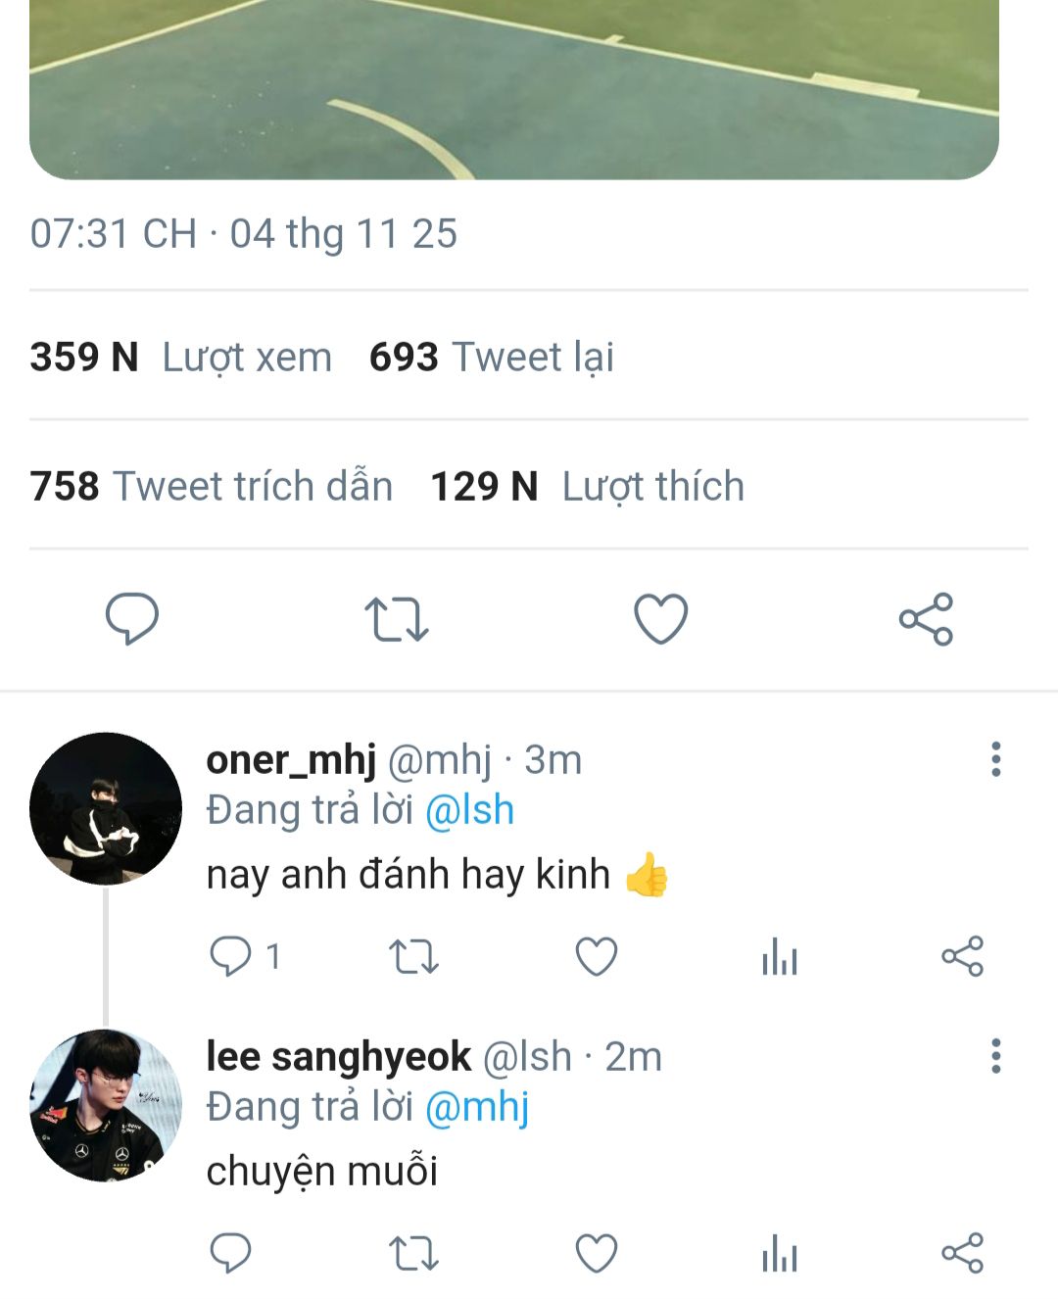Retweet oner_mhj's reply
This screenshot has width=1058, height=1299.
click(413, 957)
